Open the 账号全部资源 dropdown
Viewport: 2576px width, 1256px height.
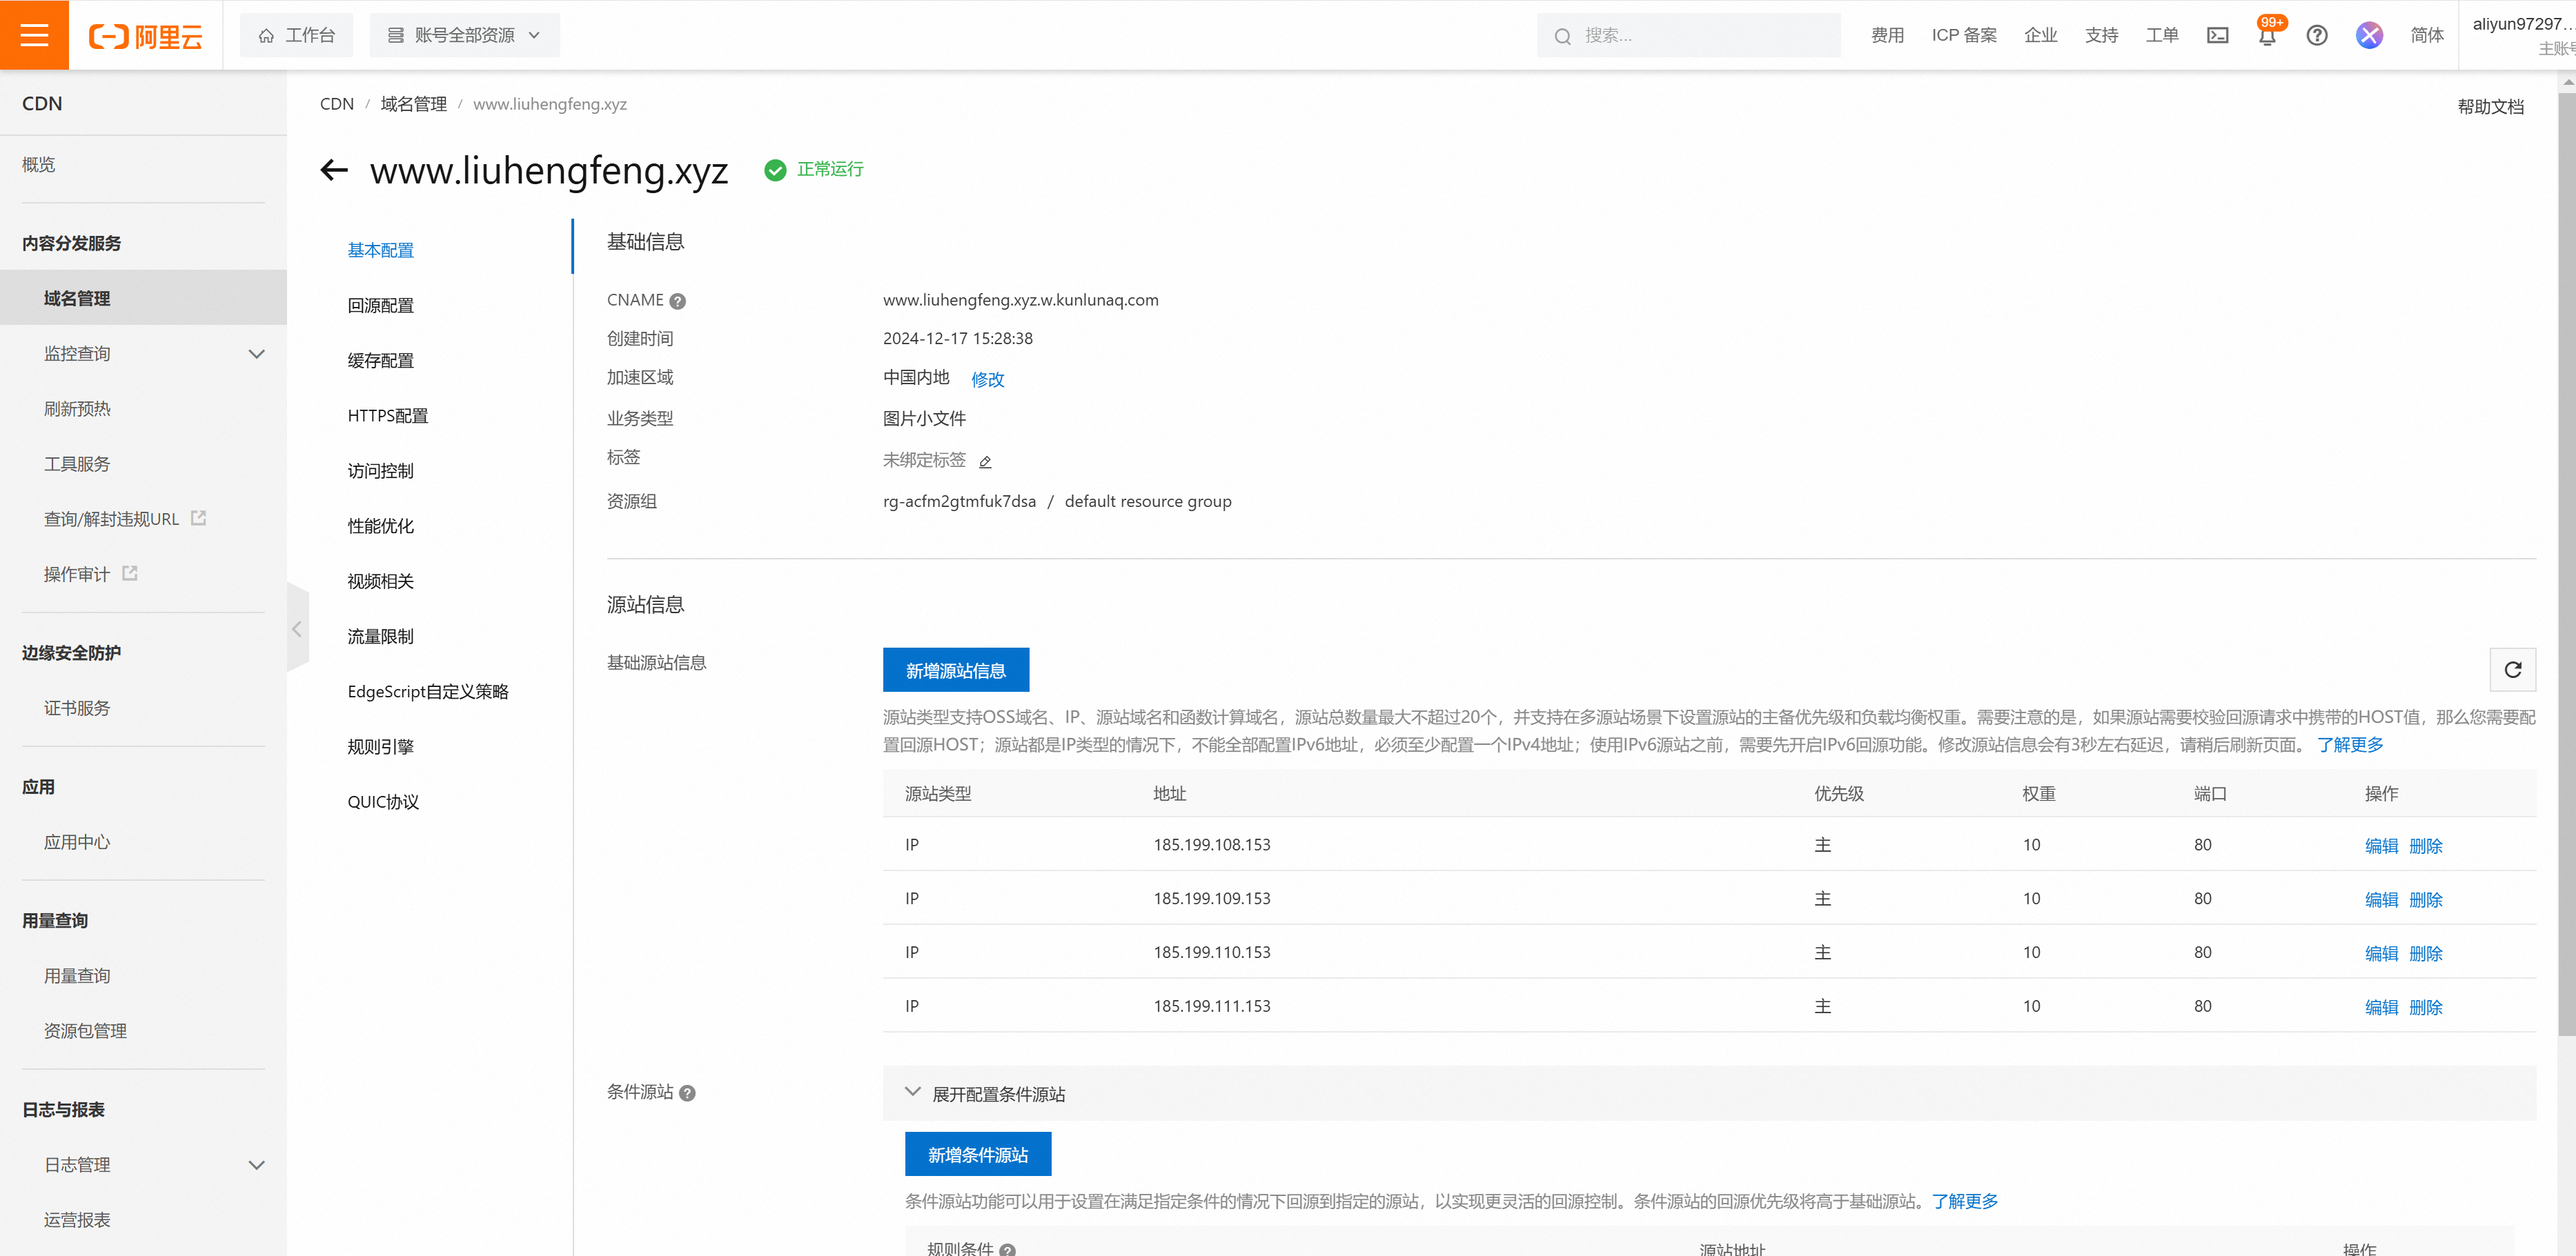(x=465, y=36)
